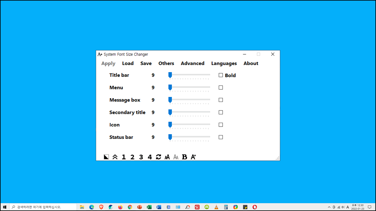Load profile number 1

coord(124,157)
